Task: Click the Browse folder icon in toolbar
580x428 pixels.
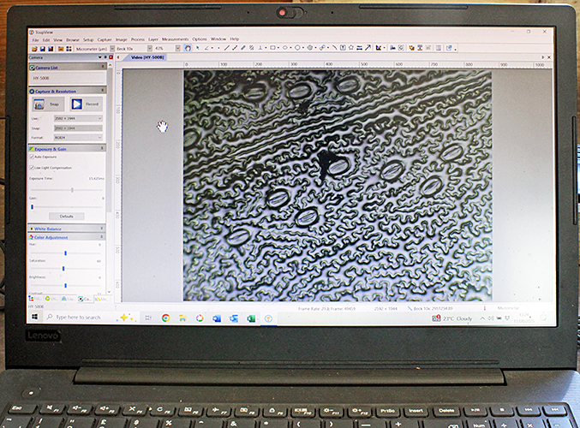Action: click(x=61, y=49)
